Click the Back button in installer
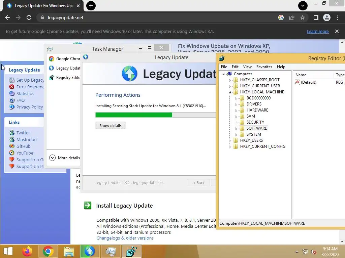The width and height of the screenshot is (345, 258). (x=199, y=183)
